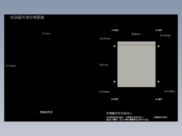Click the upper-right mounting hole circle
182x136 pixels.
point(159,46)
